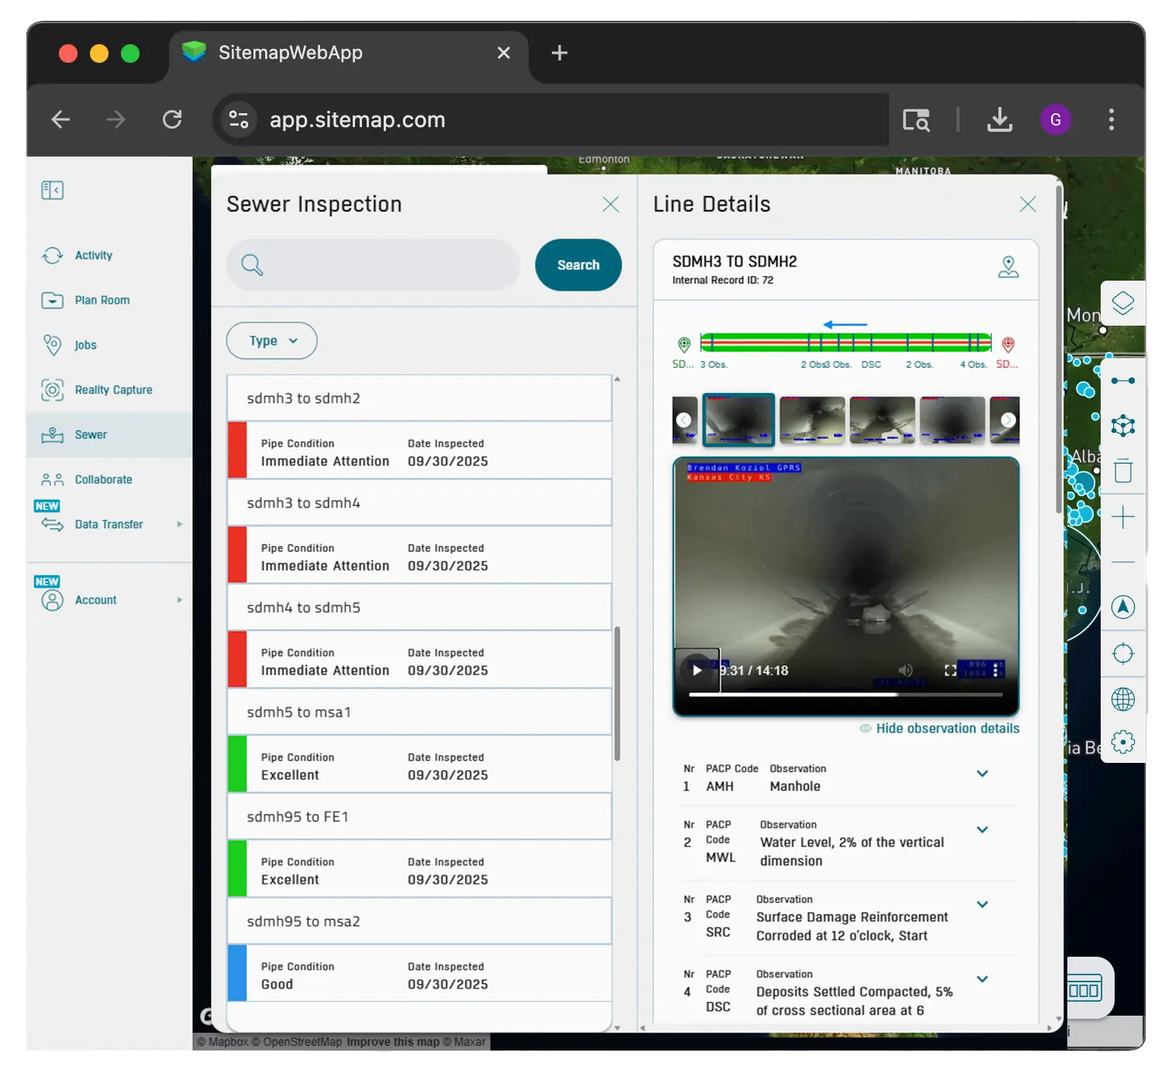The width and height of the screenshot is (1172, 1073).
Task: Expand observation 1 AMH Manhole
Action: click(982, 774)
